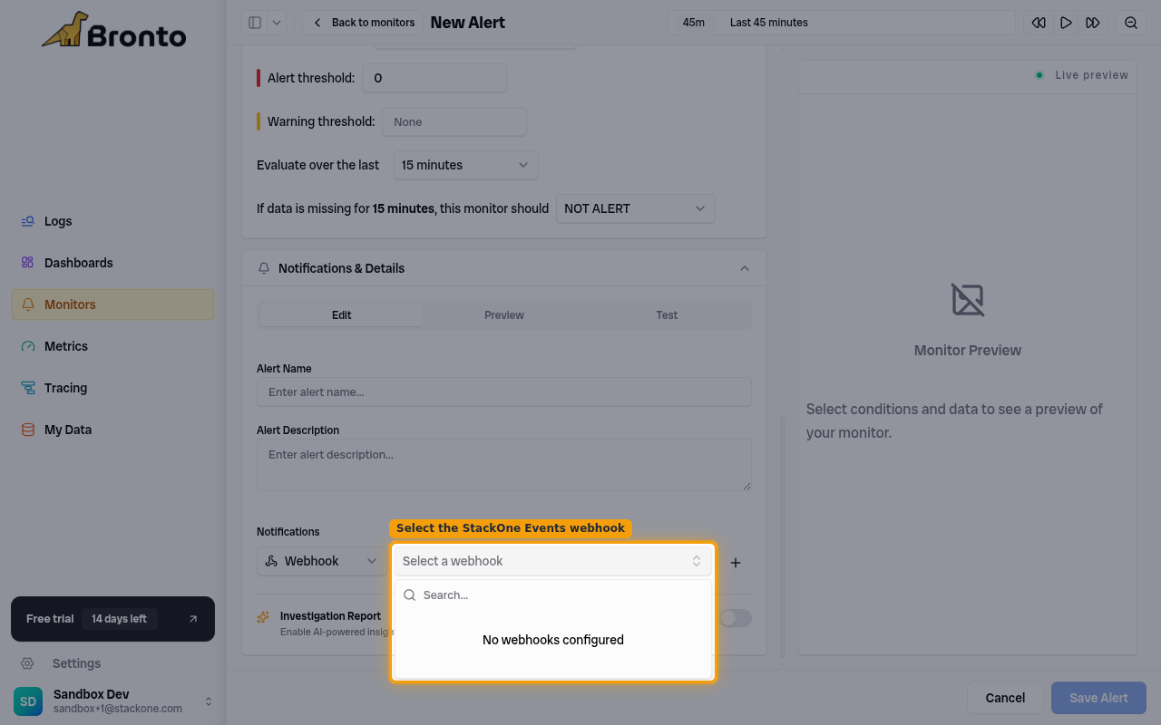This screenshot has width=1161, height=725.
Task: Click the Warning threshold input field
Action: pyautogui.click(x=454, y=121)
